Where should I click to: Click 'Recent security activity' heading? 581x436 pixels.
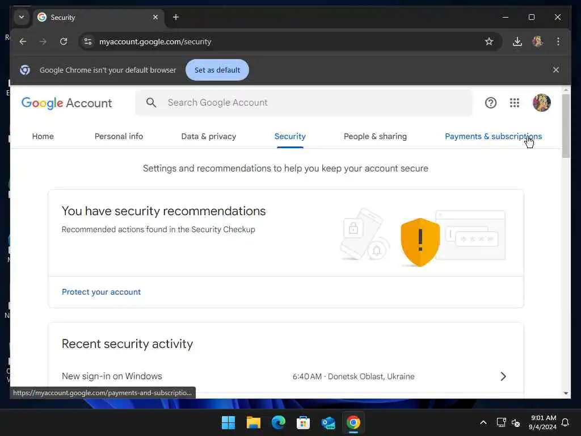[127, 344]
